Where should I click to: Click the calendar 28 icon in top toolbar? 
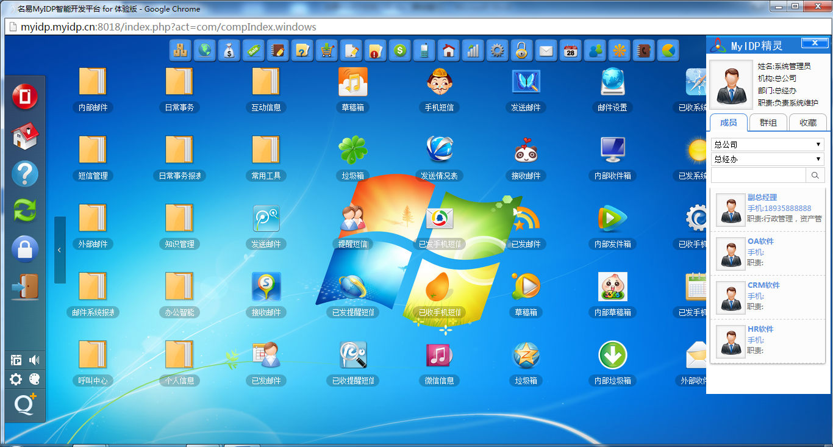(570, 51)
